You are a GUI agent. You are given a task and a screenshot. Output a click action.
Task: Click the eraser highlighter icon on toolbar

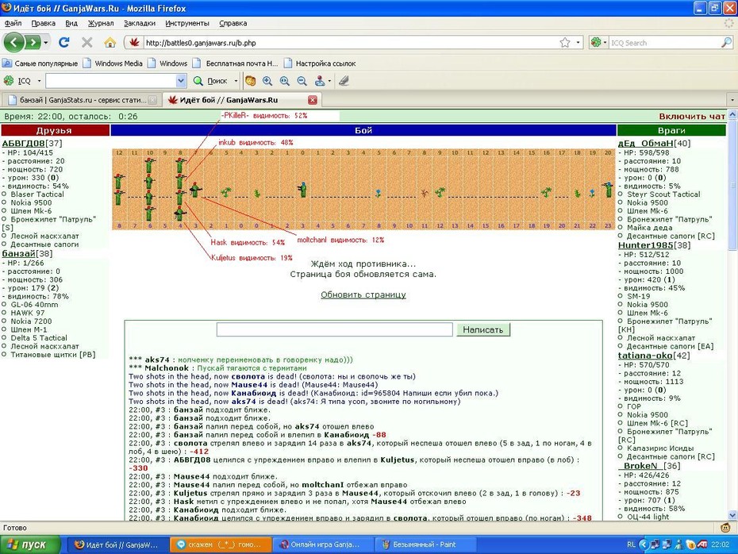(344, 81)
